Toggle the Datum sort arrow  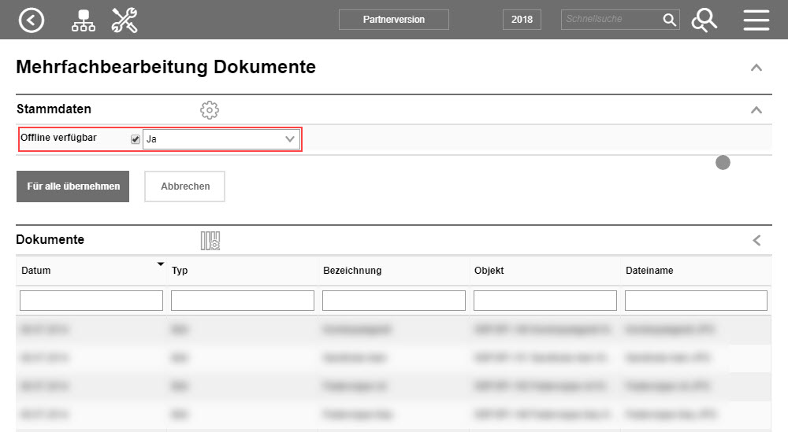click(x=160, y=264)
